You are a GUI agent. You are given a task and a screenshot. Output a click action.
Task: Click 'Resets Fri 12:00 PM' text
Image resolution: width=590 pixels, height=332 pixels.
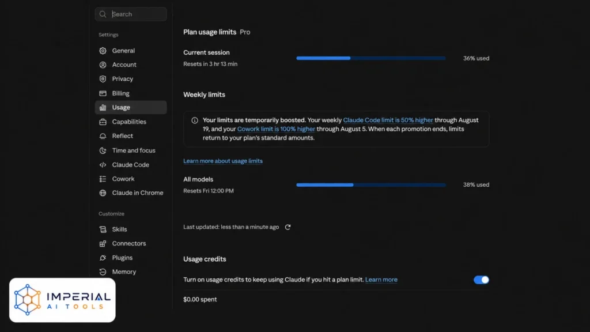click(x=209, y=191)
